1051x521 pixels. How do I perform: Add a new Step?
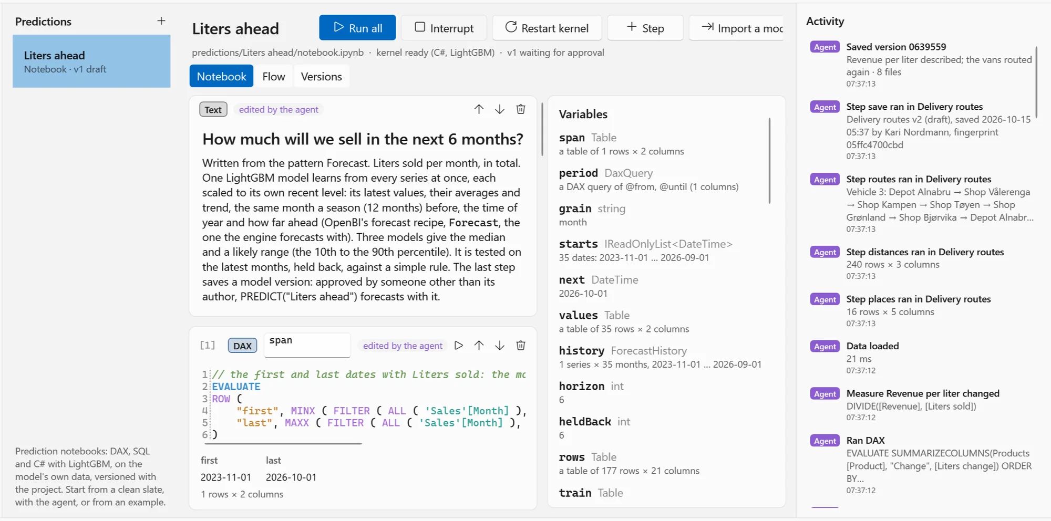(645, 28)
